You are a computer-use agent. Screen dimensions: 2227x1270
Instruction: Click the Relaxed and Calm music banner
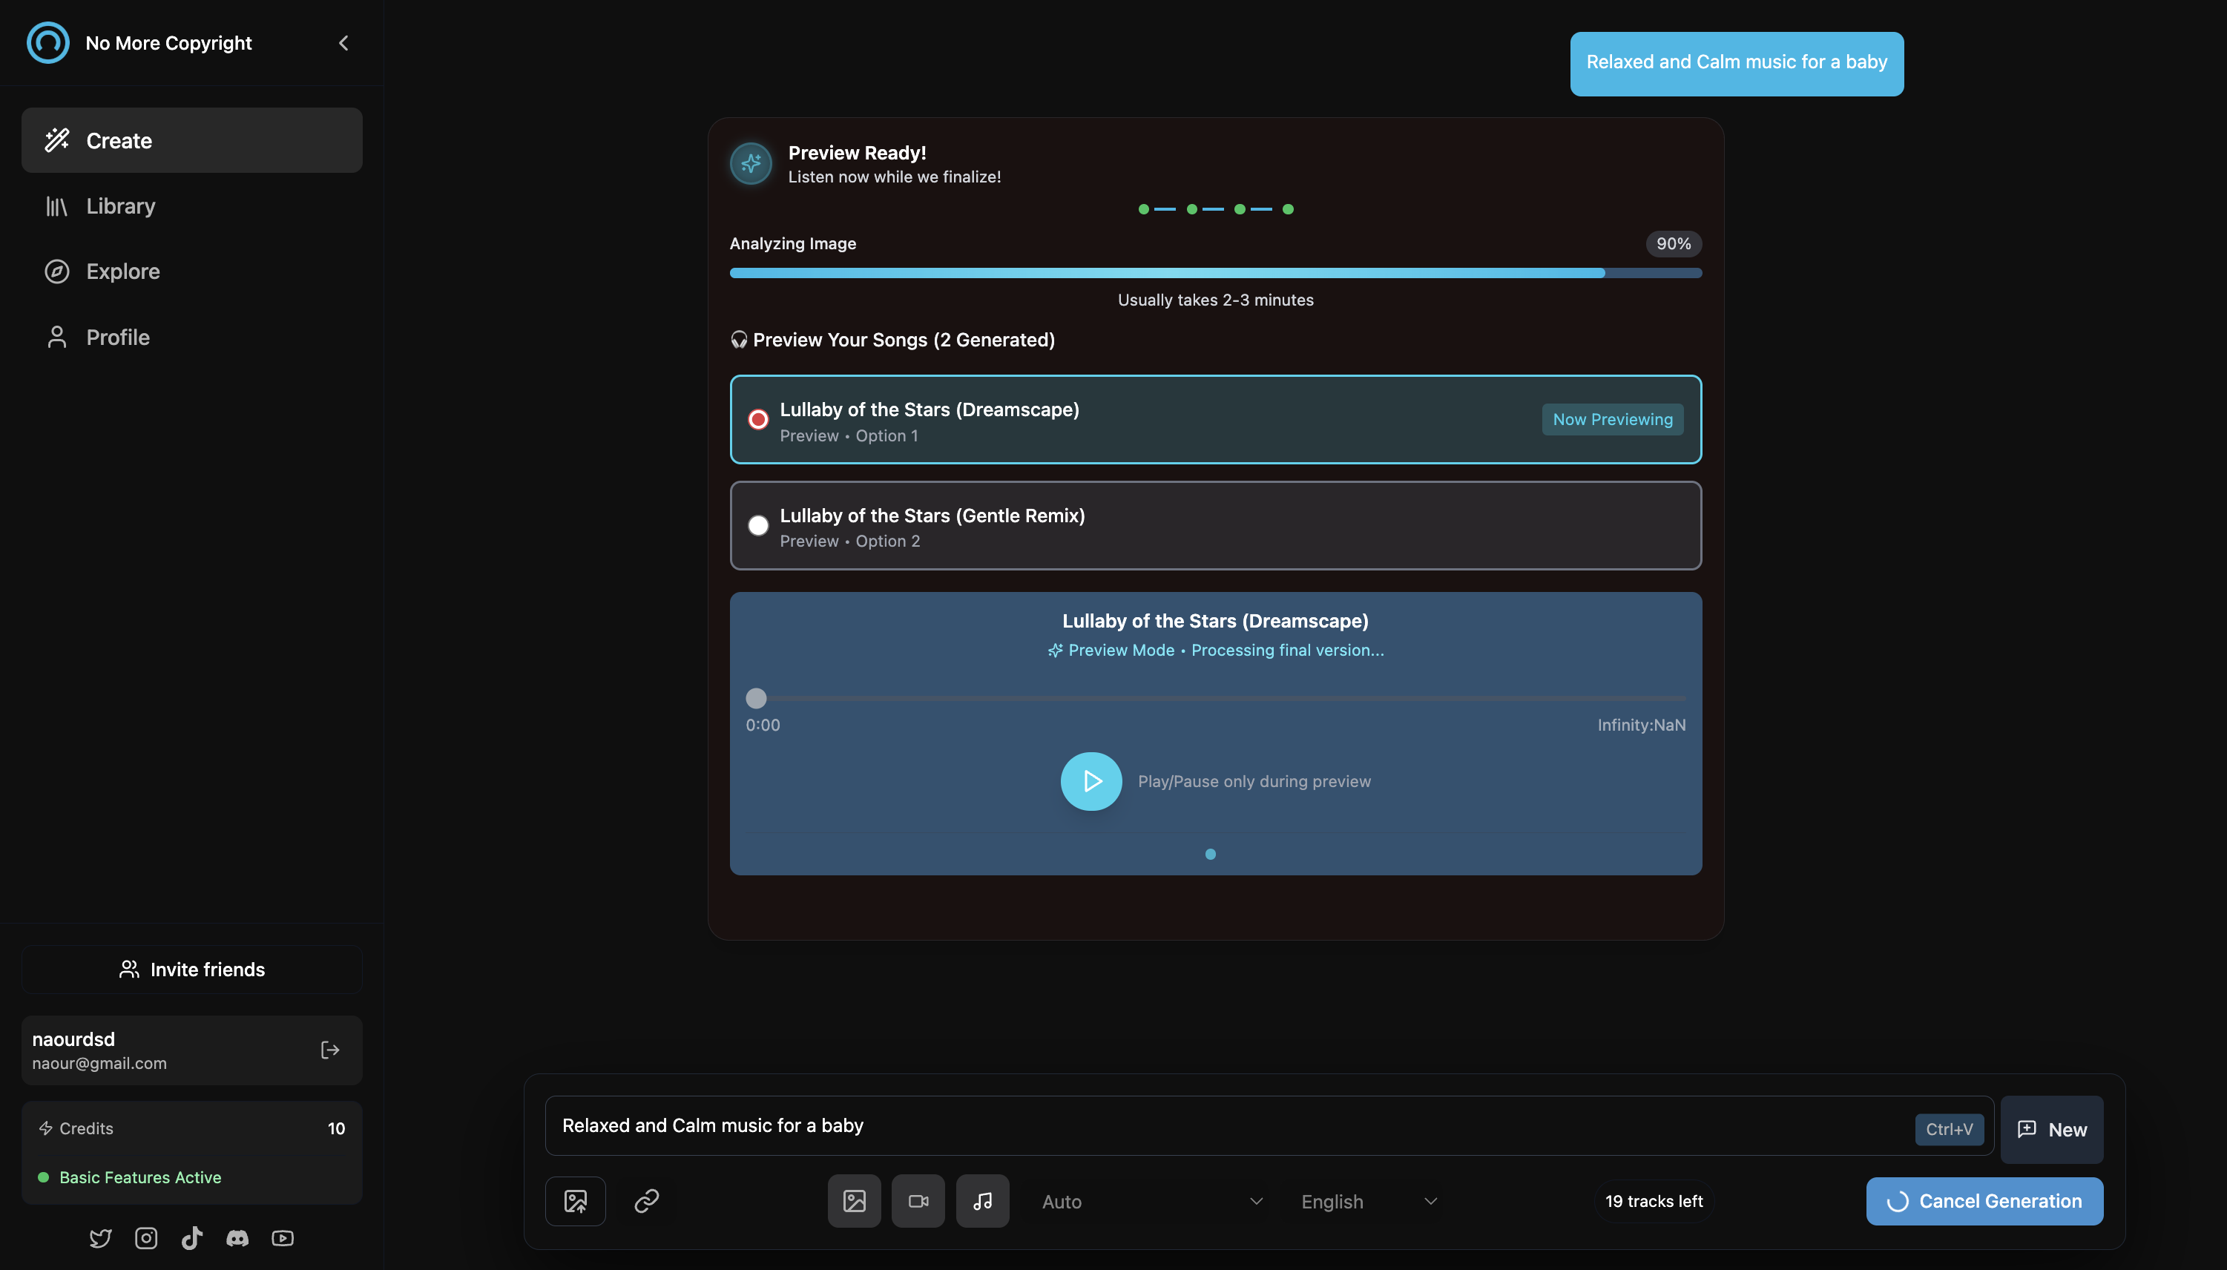click(1735, 63)
